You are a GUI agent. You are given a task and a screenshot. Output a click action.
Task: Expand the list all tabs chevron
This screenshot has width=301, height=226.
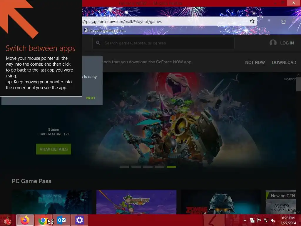(297, 11)
